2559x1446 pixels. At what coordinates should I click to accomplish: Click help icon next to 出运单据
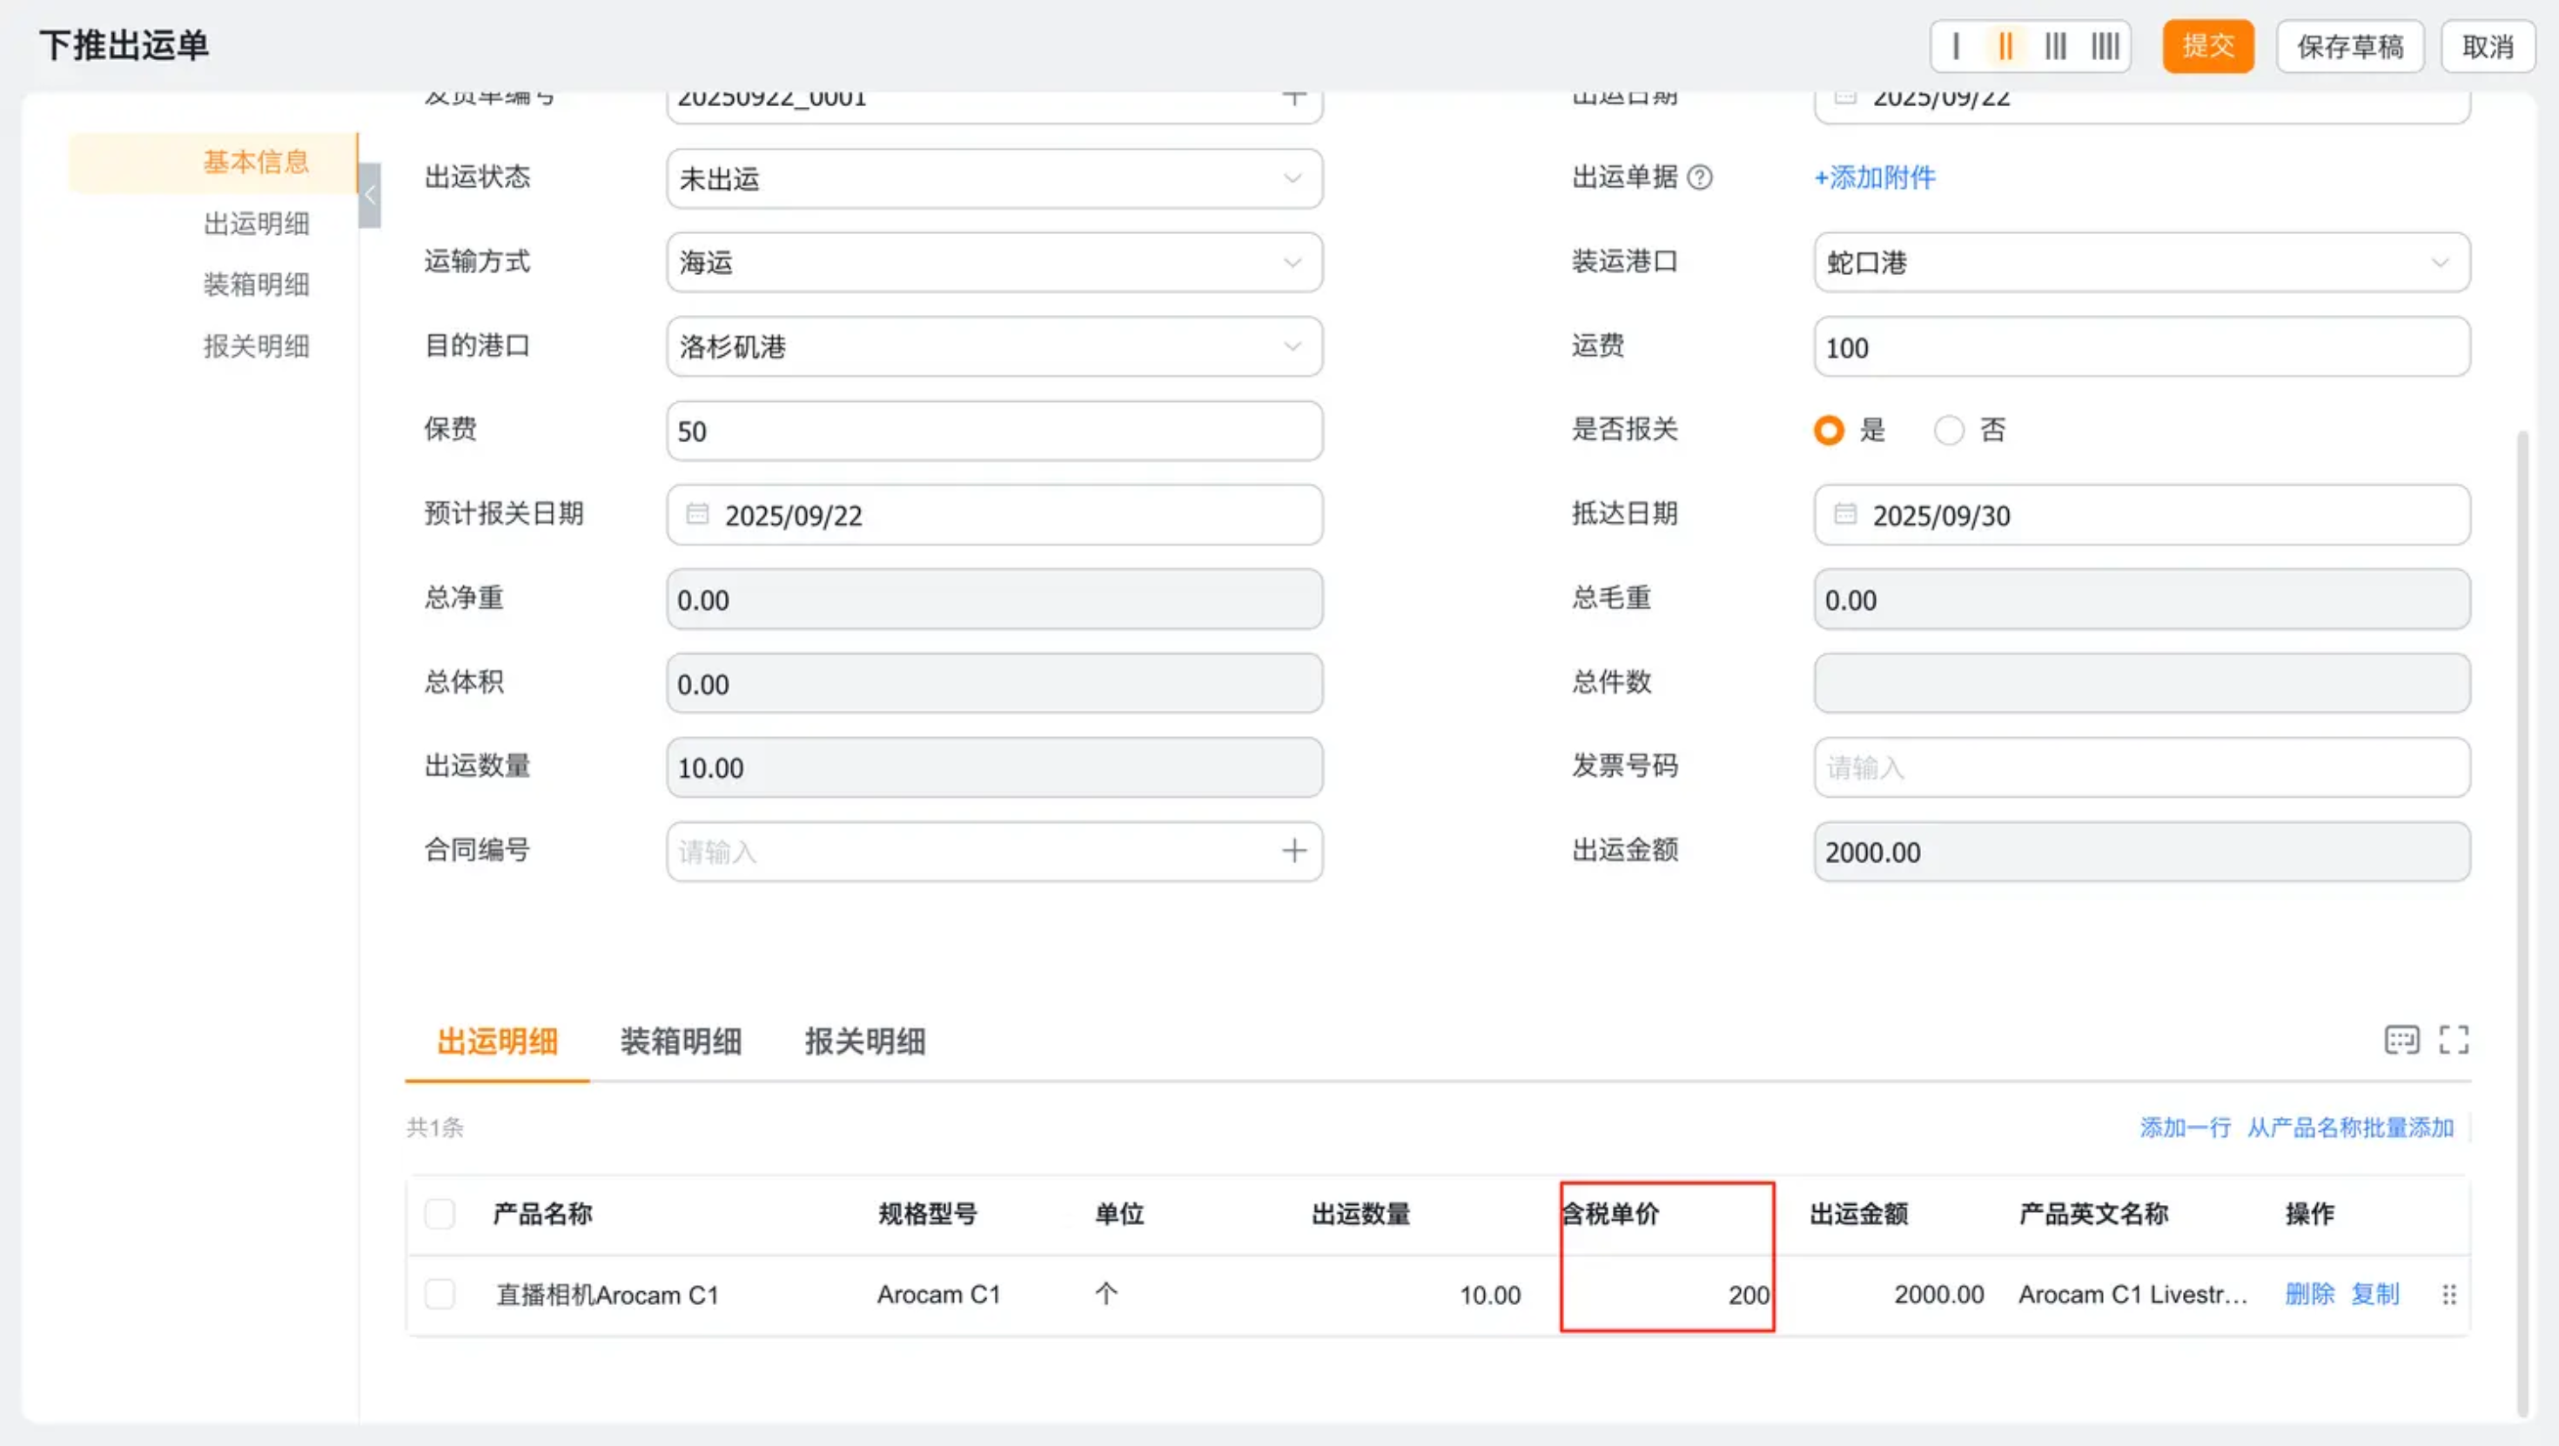click(1700, 177)
